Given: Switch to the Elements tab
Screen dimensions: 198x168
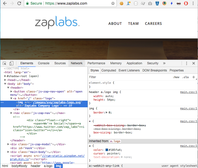Looking at the screenshot, I should (27, 63).
